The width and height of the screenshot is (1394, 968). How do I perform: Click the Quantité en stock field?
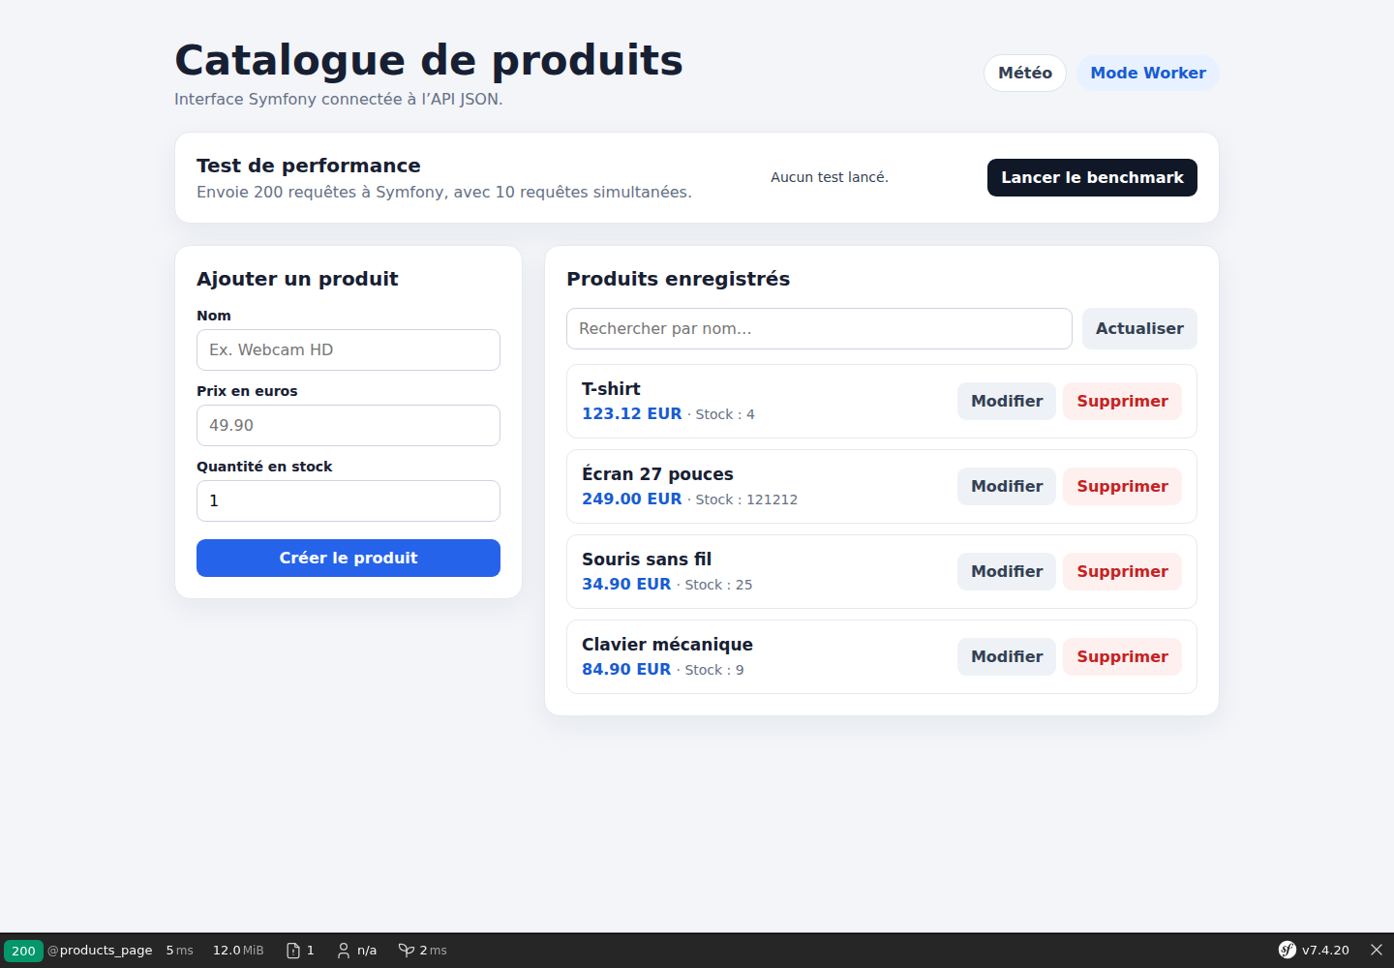(348, 500)
